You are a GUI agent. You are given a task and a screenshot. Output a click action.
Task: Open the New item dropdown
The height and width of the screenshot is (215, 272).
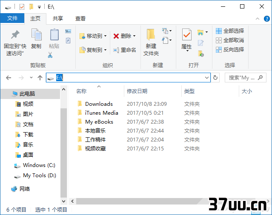click(x=167, y=31)
